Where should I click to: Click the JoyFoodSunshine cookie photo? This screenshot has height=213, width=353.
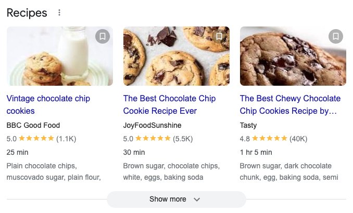pos(176,56)
